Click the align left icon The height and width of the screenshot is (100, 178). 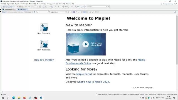[x=82, y=12]
